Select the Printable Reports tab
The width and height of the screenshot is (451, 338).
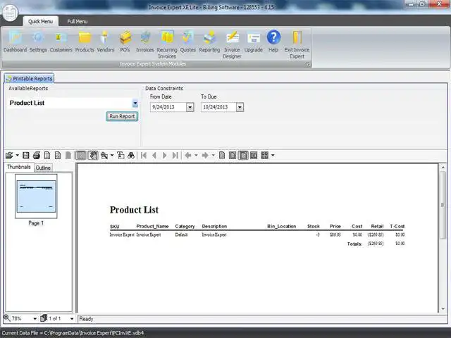[29, 78]
